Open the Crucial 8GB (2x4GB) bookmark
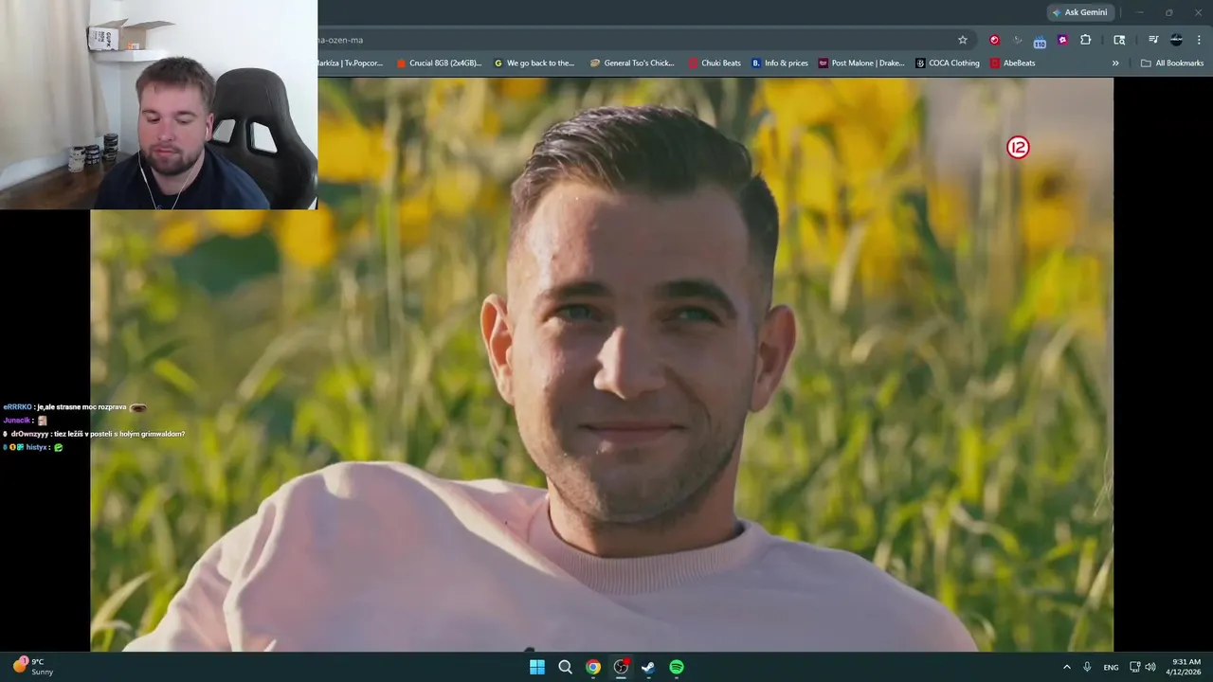 click(x=437, y=63)
